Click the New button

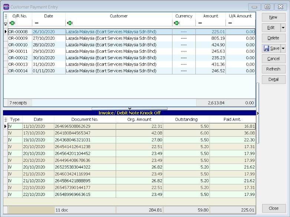click(x=273, y=17)
